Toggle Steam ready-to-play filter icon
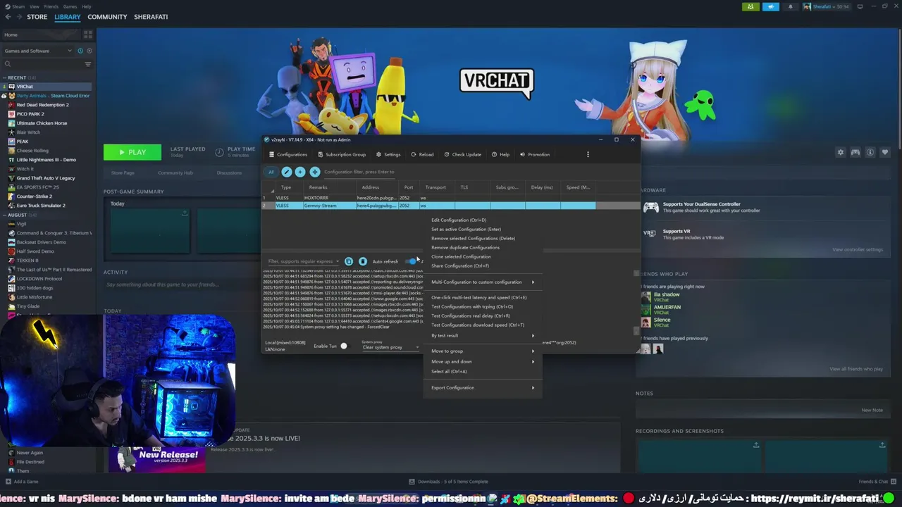The height and width of the screenshot is (507, 902). (x=88, y=51)
